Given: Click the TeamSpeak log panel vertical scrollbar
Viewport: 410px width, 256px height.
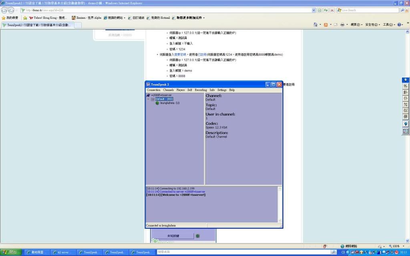Looking at the screenshot, I should coord(280,204).
